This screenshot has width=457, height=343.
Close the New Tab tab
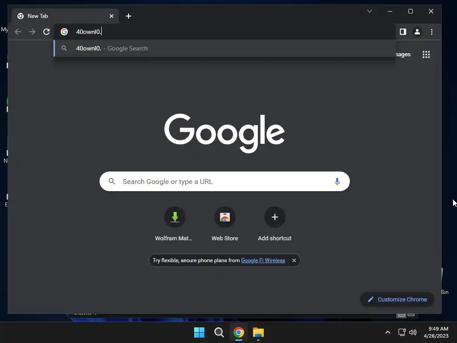(x=111, y=16)
